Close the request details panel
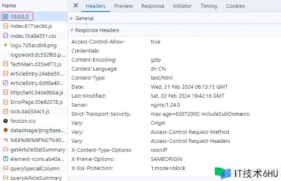 75,6
